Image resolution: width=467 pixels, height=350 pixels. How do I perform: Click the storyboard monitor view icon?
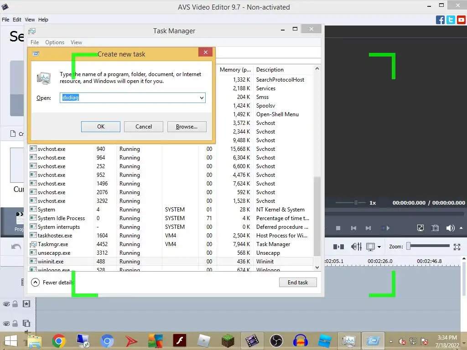pos(370,247)
